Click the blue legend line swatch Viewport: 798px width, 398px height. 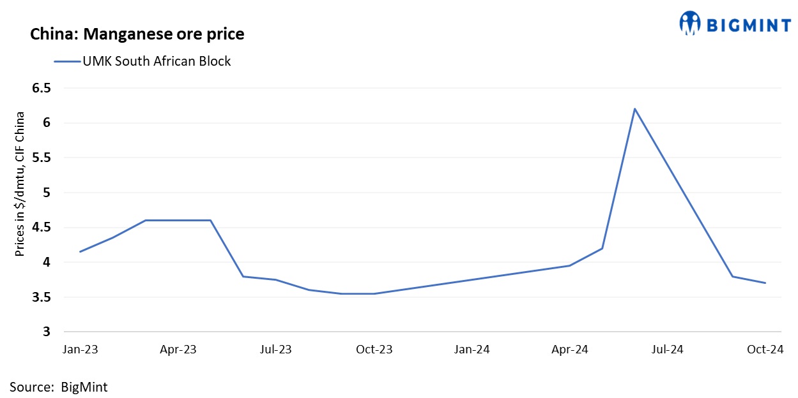[x=66, y=62]
